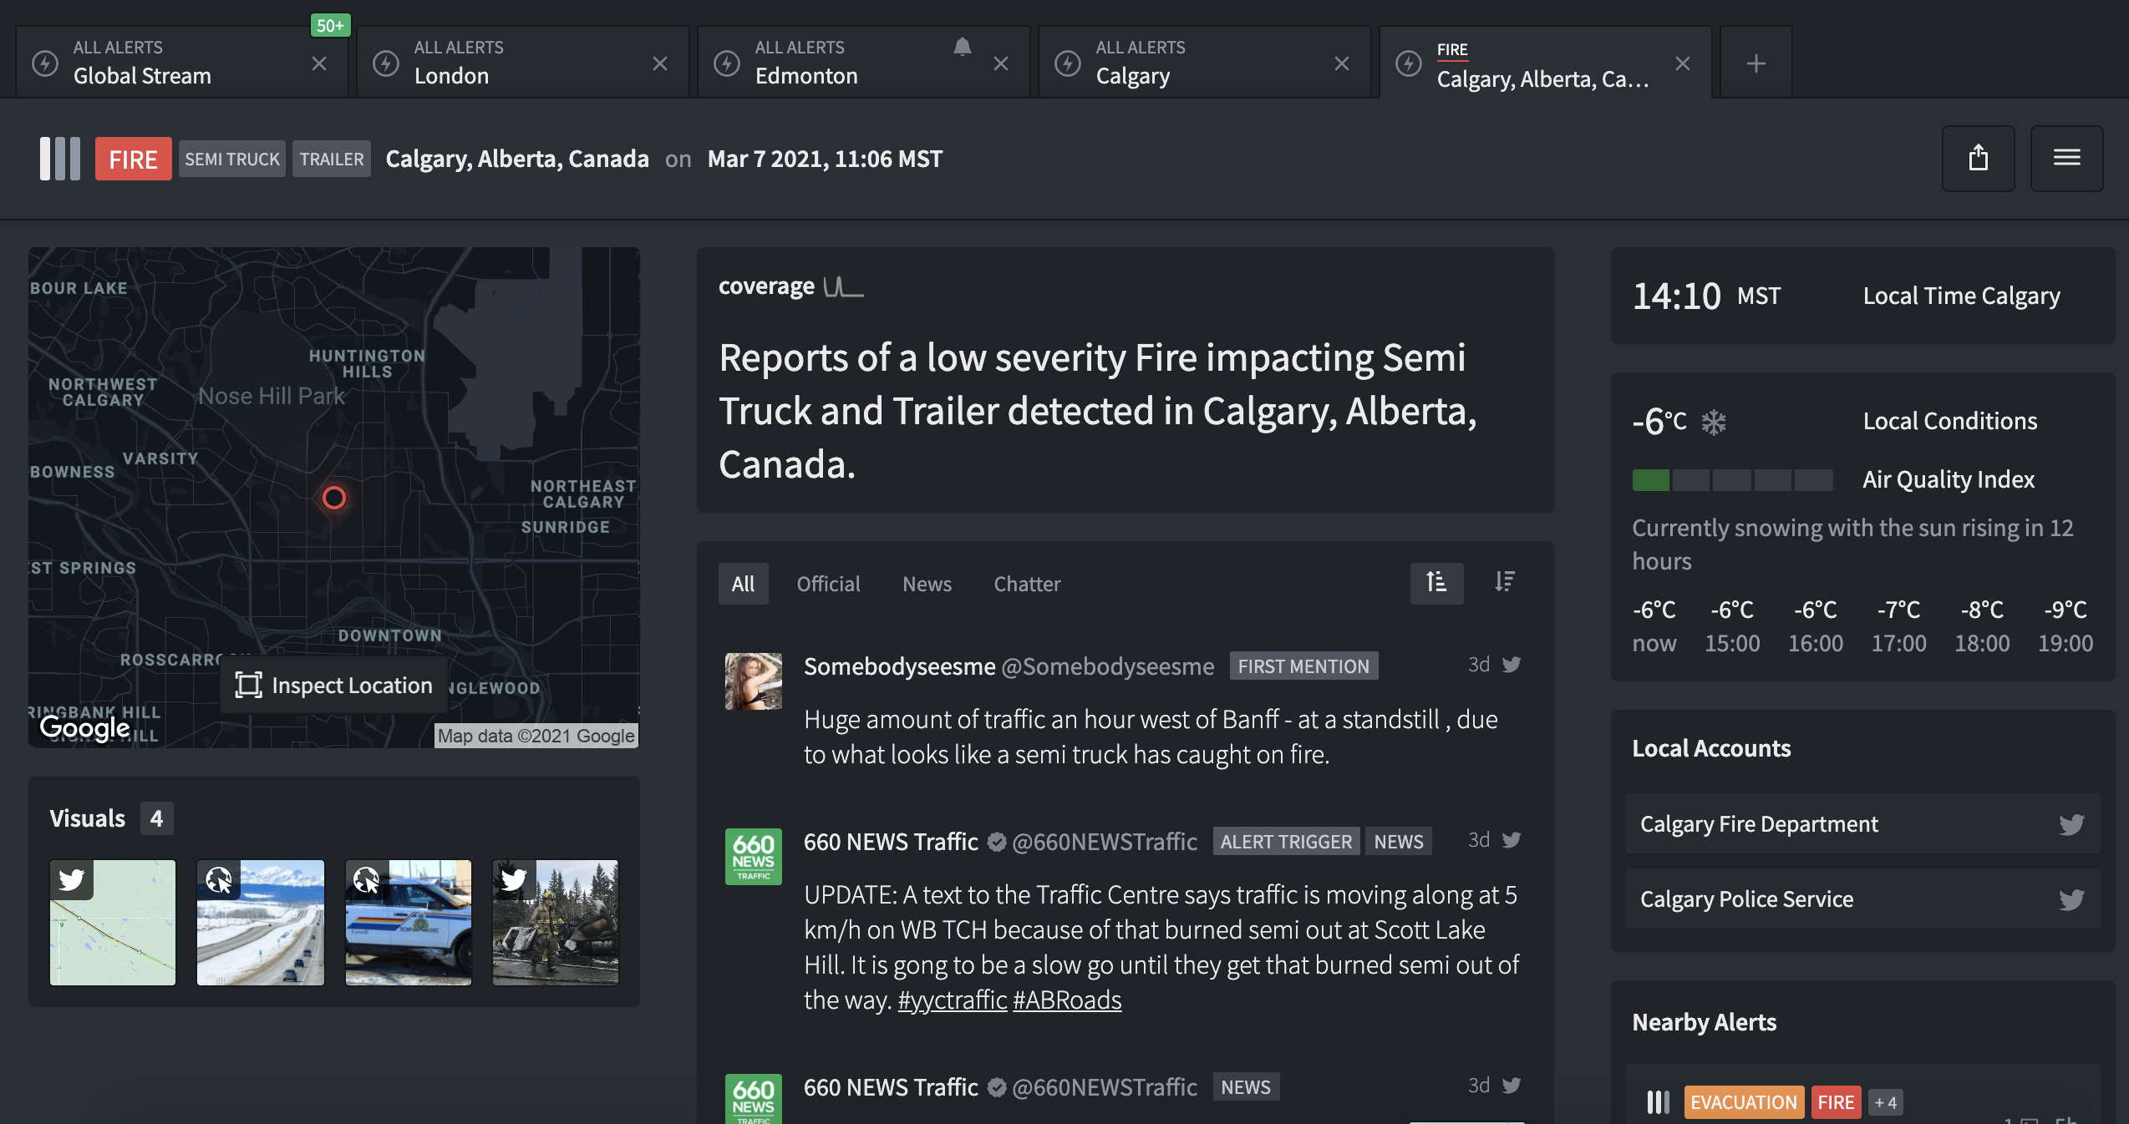This screenshot has width=2129, height=1124.
Task: Close the Edmonton tab
Action: point(1001,63)
